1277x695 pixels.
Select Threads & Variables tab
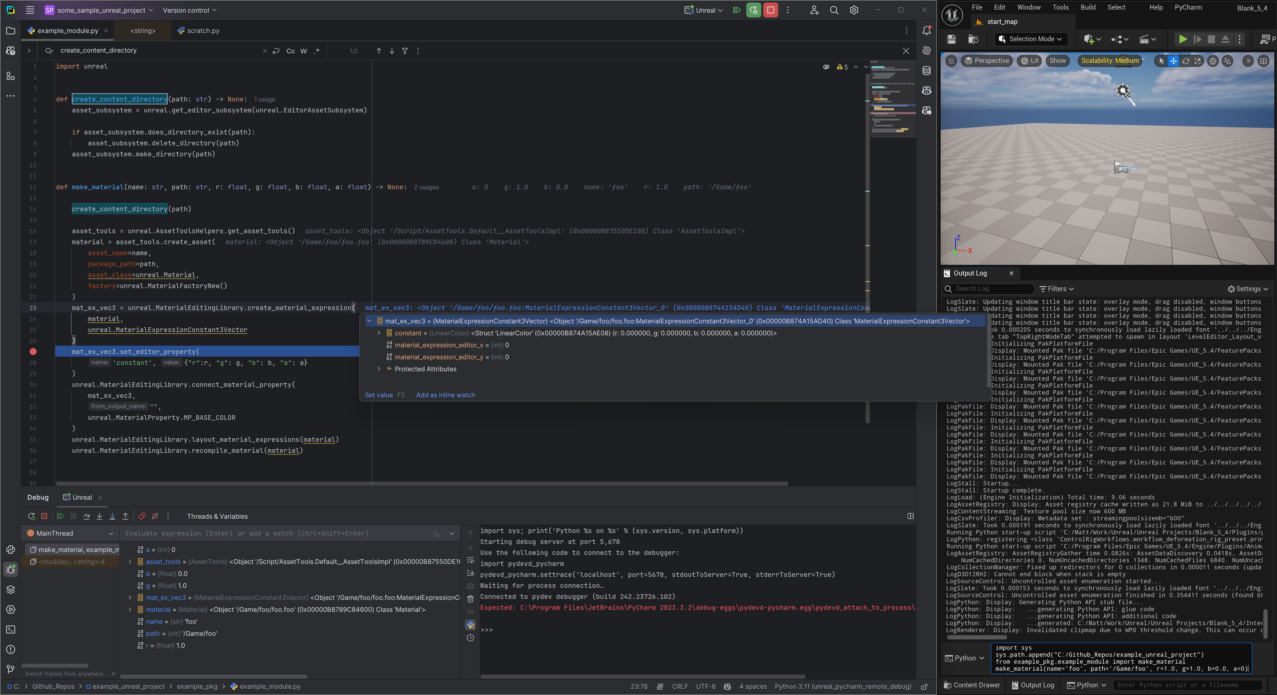[x=217, y=516]
